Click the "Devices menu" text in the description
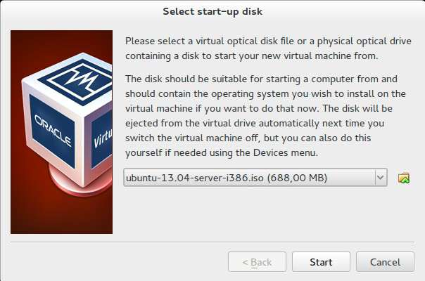 pos(286,152)
